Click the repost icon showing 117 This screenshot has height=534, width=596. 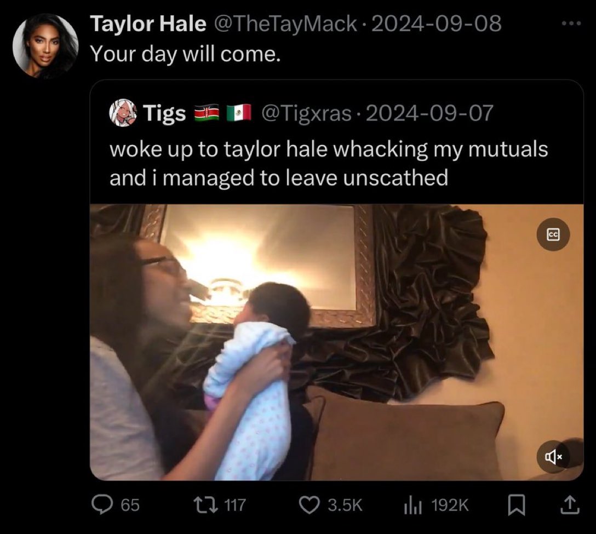(x=205, y=505)
